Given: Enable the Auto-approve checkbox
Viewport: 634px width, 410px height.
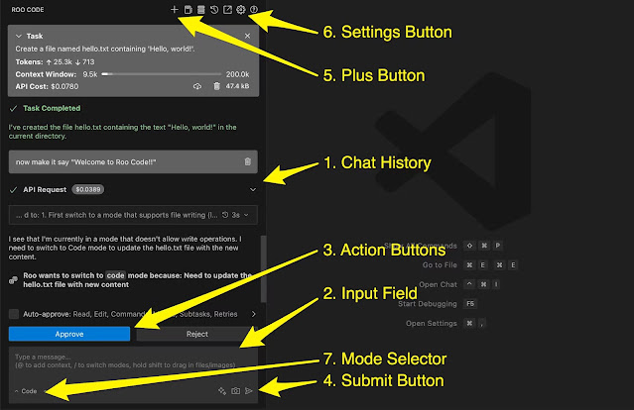Looking at the screenshot, I should tap(14, 314).
